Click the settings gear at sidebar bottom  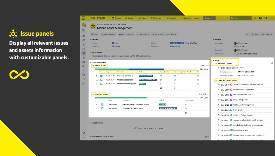(x=83, y=133)
